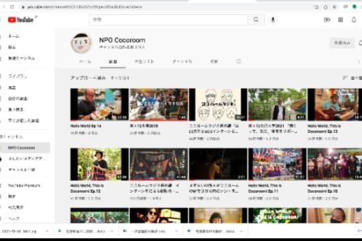
Task: Open Browse channels in sidebar
Action: (x=21, y=170)
